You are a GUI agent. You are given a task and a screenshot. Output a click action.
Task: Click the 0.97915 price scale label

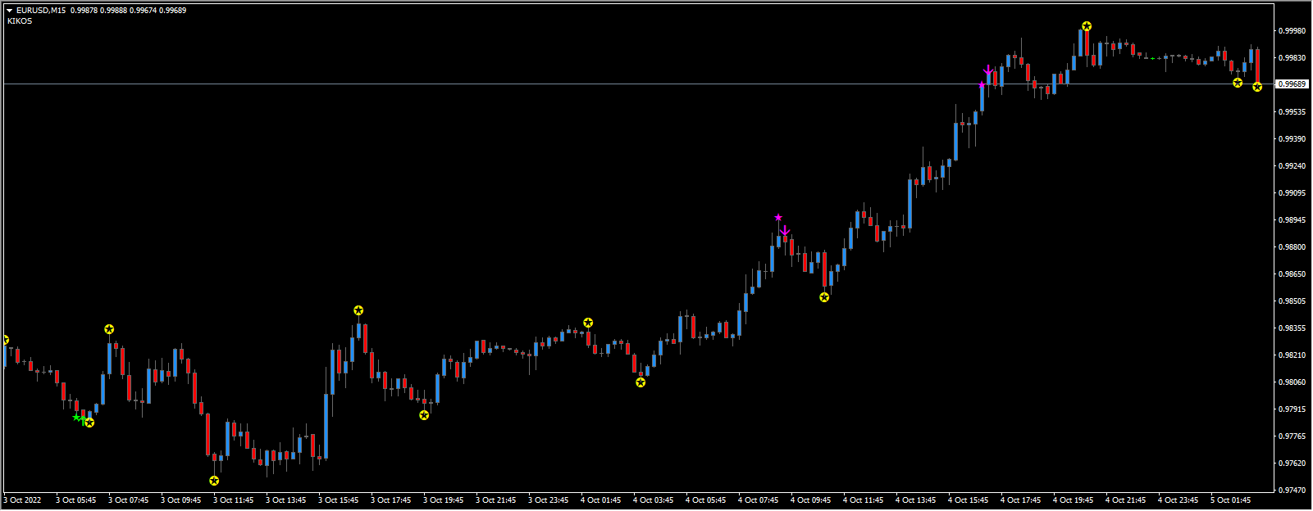click(1292, 409)
